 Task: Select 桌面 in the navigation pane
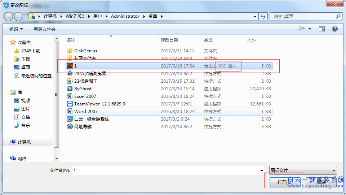(25, 67)
